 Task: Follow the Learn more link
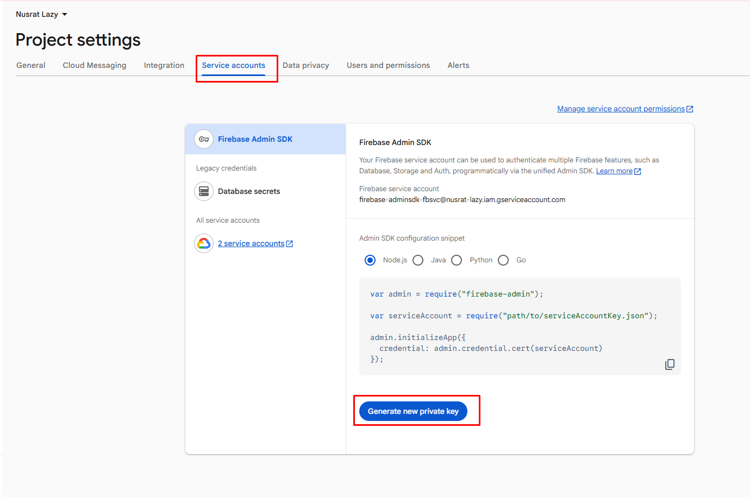tap(614, 171)
